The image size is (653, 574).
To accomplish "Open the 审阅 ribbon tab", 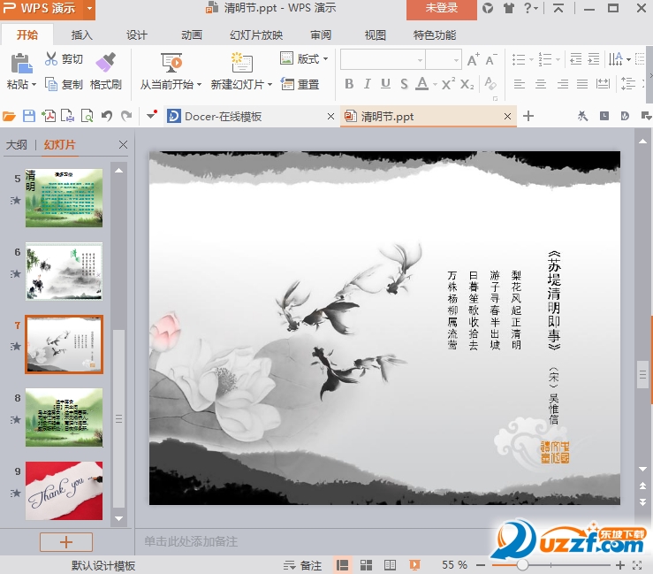I will [321, 35].
